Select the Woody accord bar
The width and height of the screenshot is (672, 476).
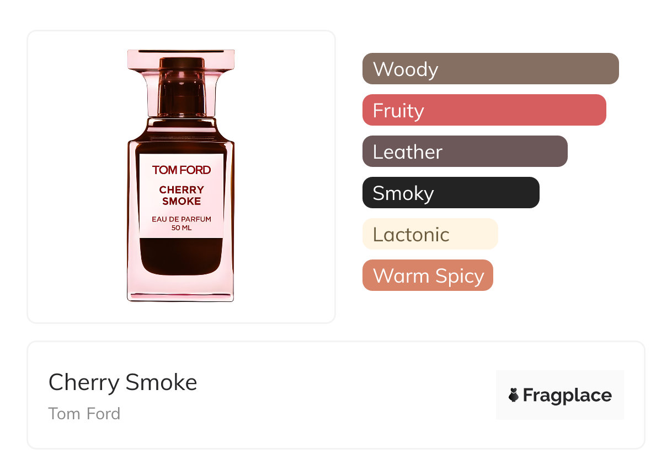coord(490,69)
